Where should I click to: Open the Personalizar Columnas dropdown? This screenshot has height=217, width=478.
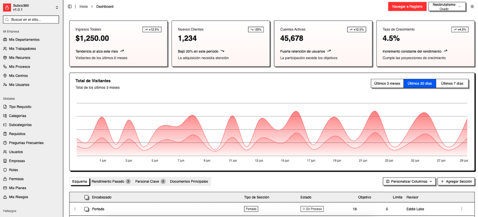point(409,181)
